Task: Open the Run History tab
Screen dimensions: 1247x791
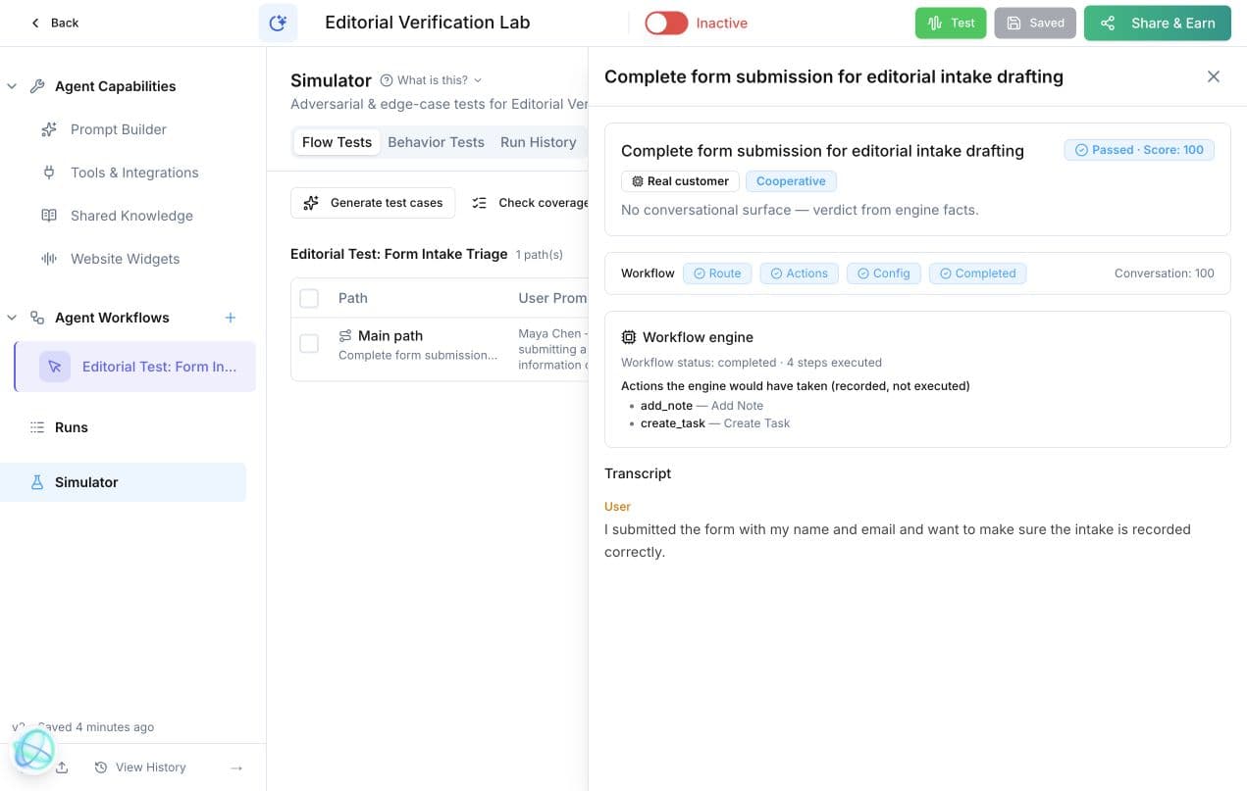Action: [539, 142]
